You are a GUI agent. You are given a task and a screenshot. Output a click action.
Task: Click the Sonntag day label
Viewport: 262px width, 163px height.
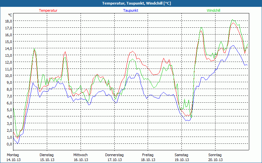coord(215,155)
